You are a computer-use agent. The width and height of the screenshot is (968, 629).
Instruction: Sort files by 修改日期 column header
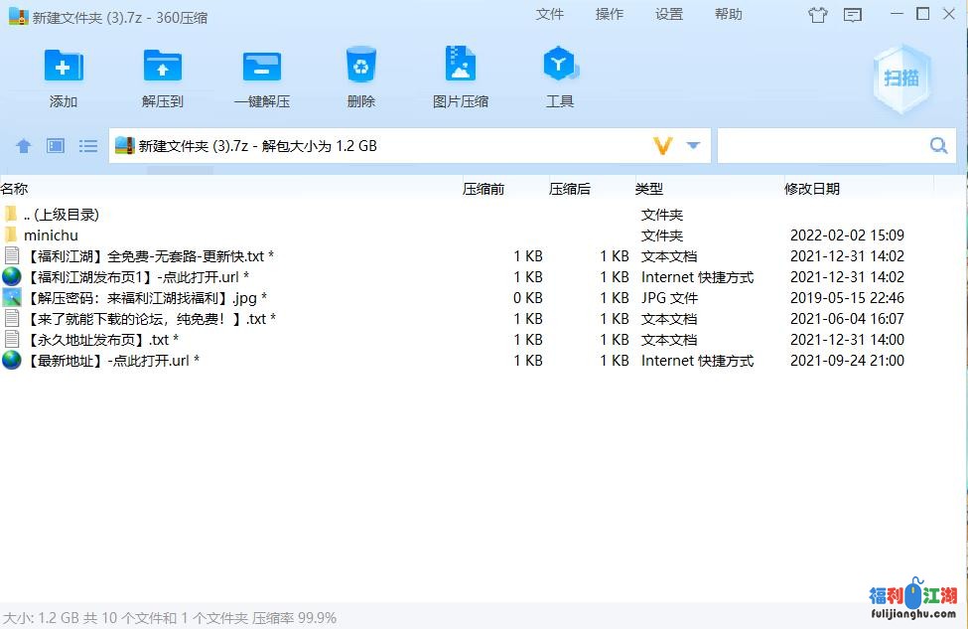click(x=812, y=189)
